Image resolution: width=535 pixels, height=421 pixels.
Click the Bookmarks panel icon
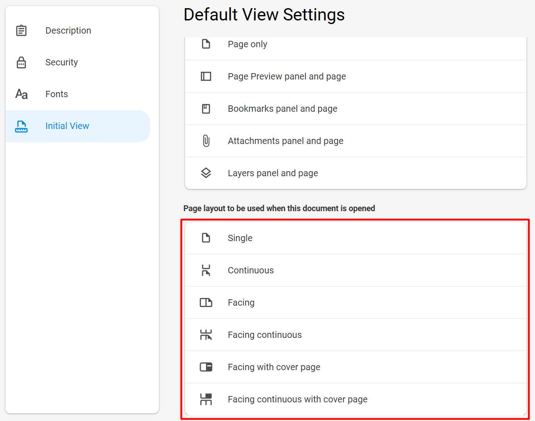pos(206,109)
